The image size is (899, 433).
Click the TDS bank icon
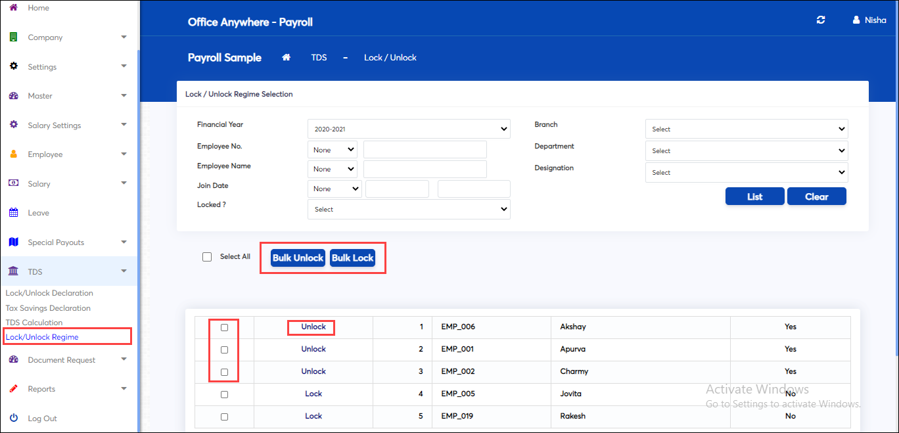[x=13, y=271]
